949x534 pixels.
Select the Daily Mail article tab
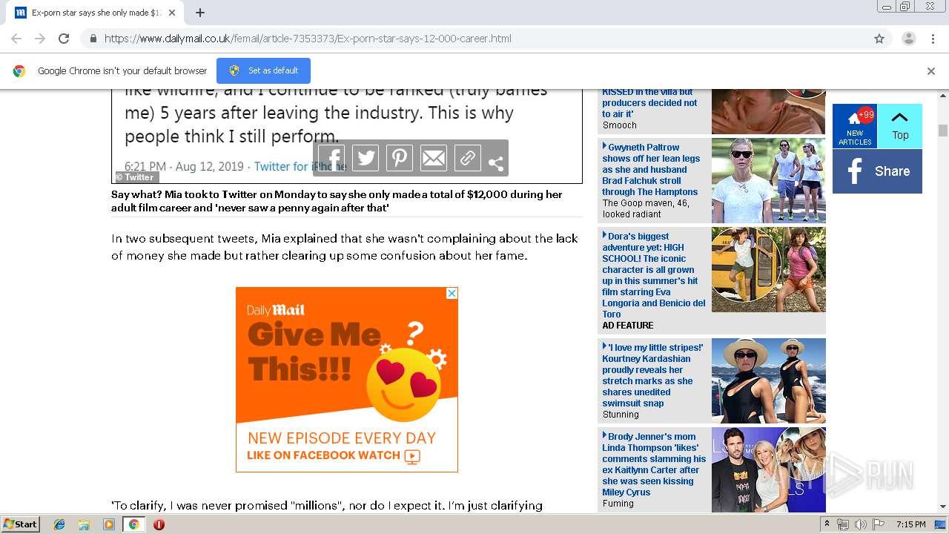pyautogui.click(x=94, y=13)
